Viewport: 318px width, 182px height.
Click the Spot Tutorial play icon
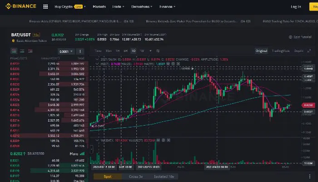point(290,37)
